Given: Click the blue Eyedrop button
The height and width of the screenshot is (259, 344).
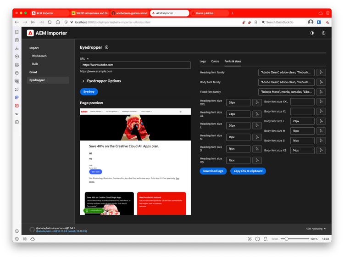Looking at the screenshot, I should click(89, 91).
